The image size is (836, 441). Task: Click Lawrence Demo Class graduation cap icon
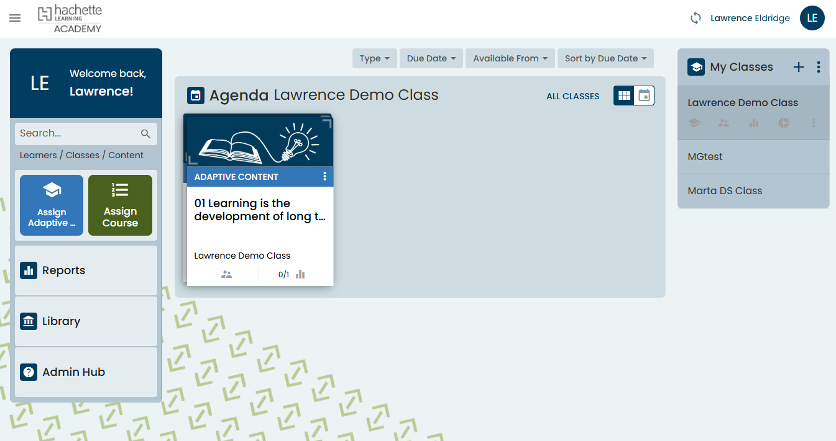click(x=694, y=123)
